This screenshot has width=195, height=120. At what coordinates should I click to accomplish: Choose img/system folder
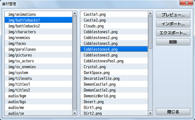pyautogui.click(x=38, y=73)
